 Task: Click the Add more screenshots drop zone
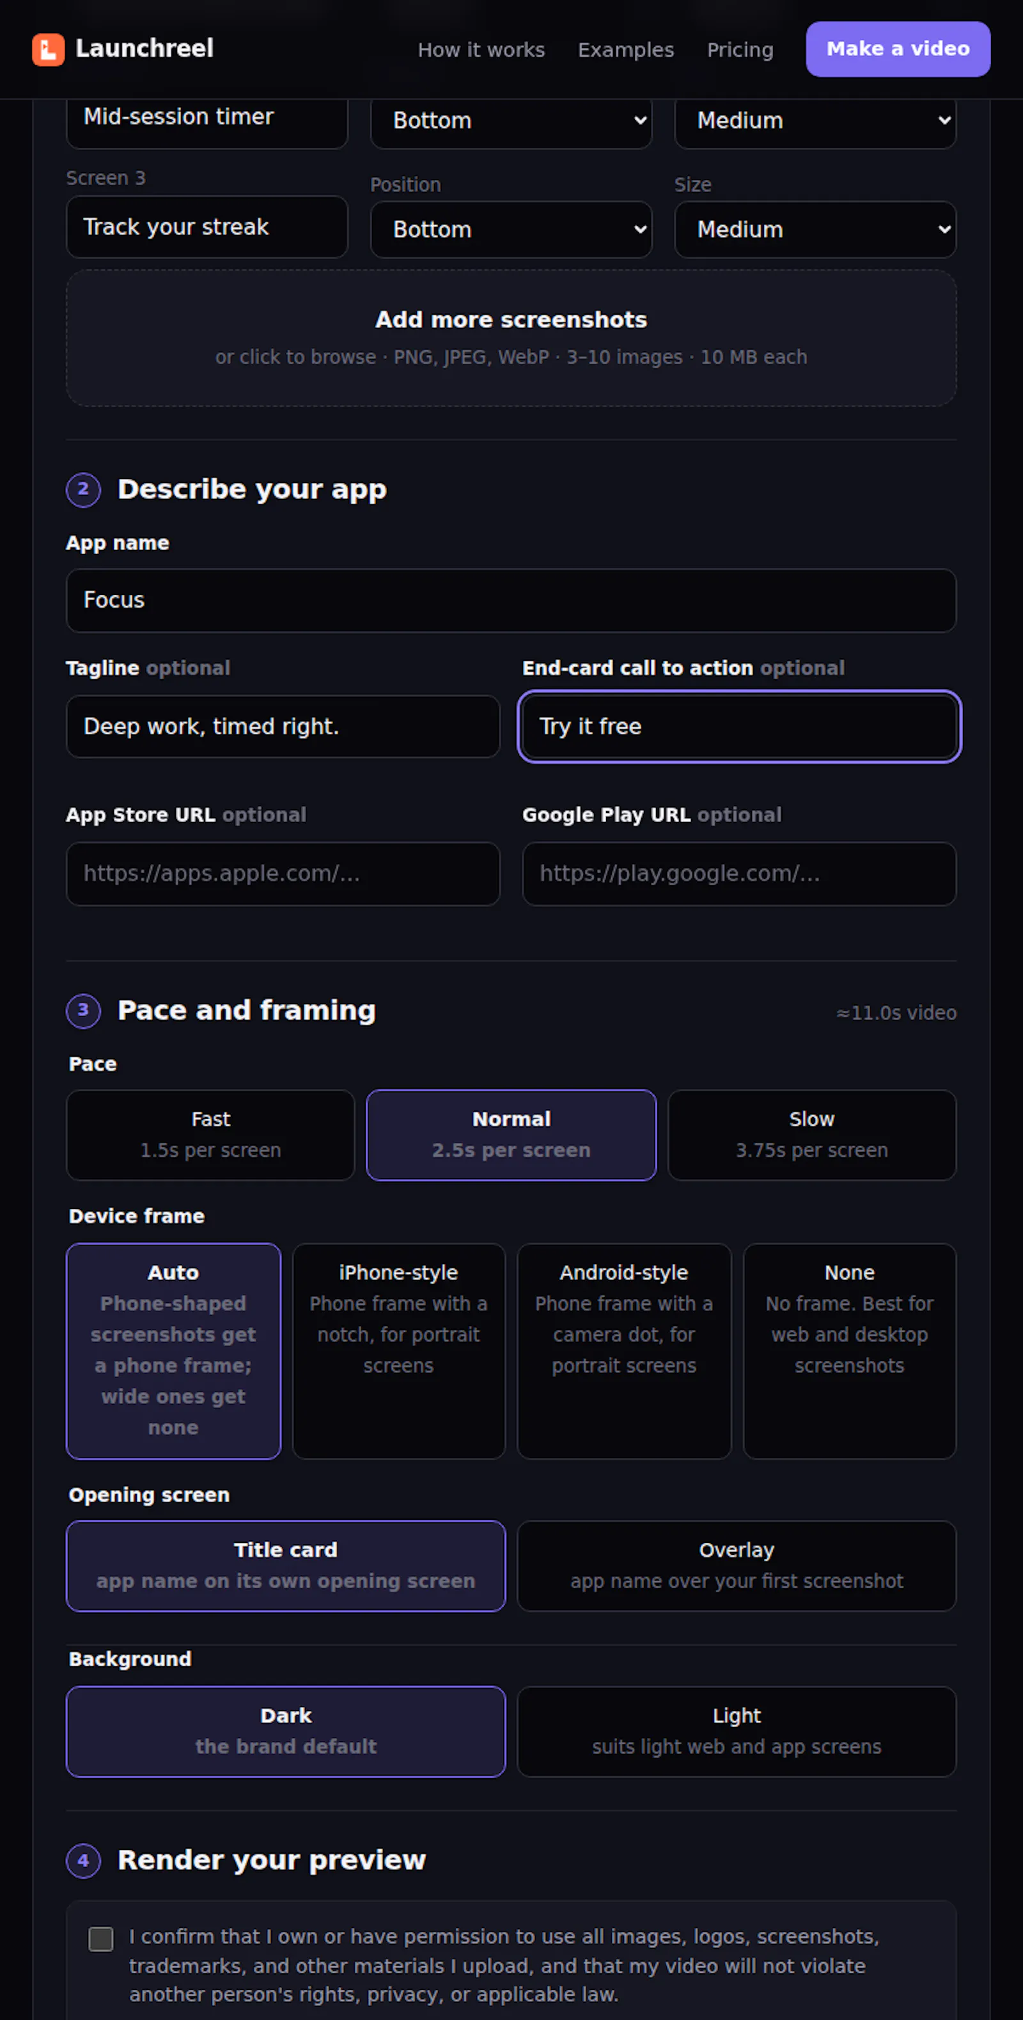(511, 338)
